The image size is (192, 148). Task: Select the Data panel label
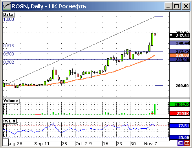[x=8, y=15]
